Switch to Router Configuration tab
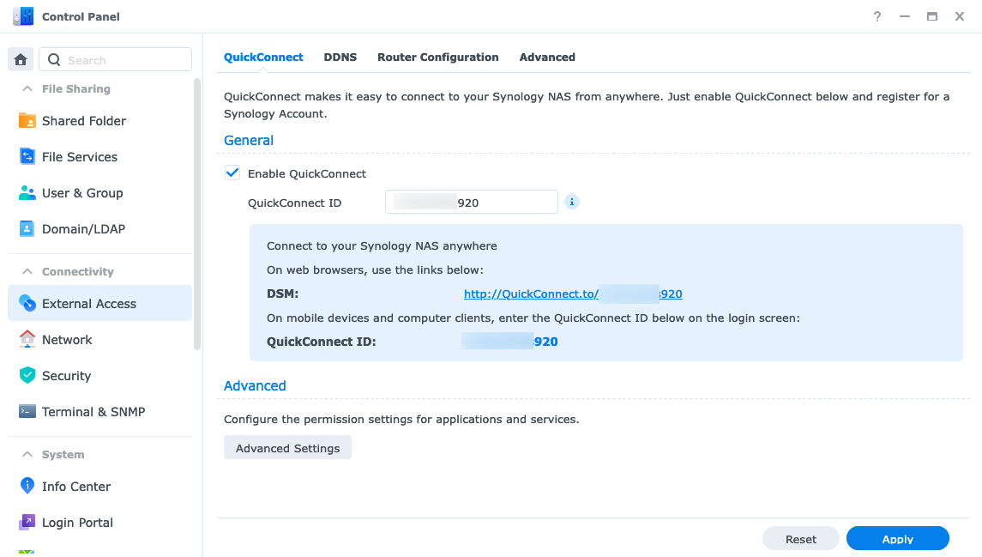Image resolution: width=982 pixels, height=557 pixels. tap(437, 58)
